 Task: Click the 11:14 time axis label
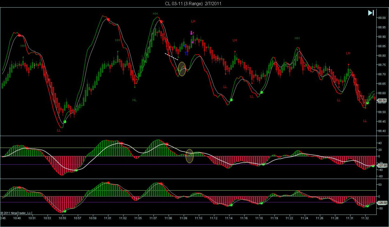229,218
